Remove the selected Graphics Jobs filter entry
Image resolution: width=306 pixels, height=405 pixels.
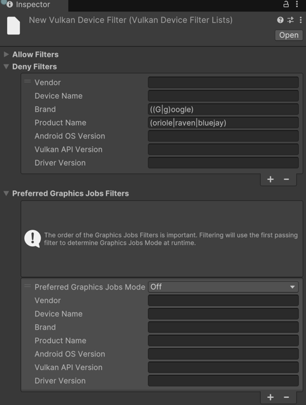coord(286,397)
